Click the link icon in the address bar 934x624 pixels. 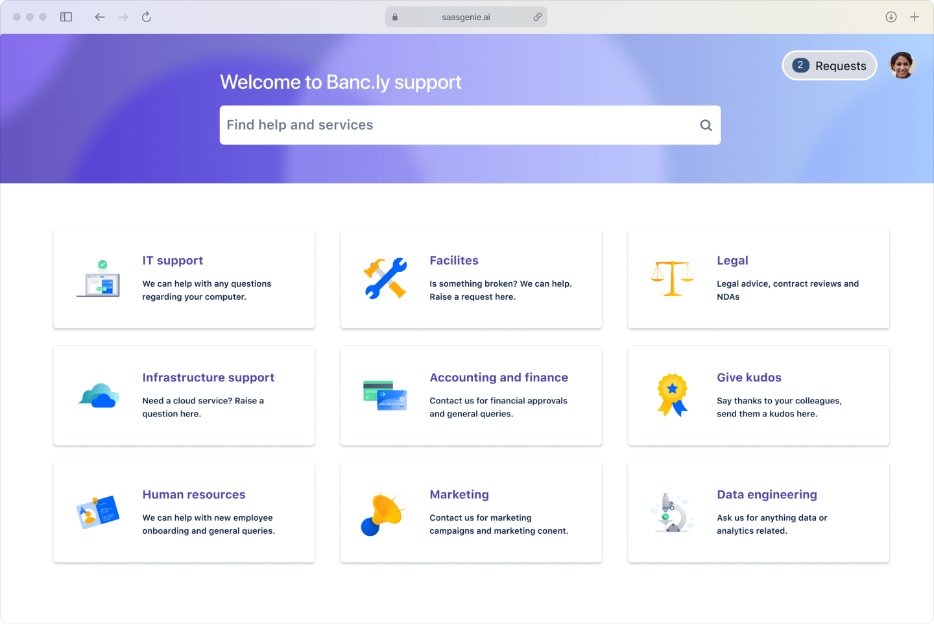pos(538,18)
